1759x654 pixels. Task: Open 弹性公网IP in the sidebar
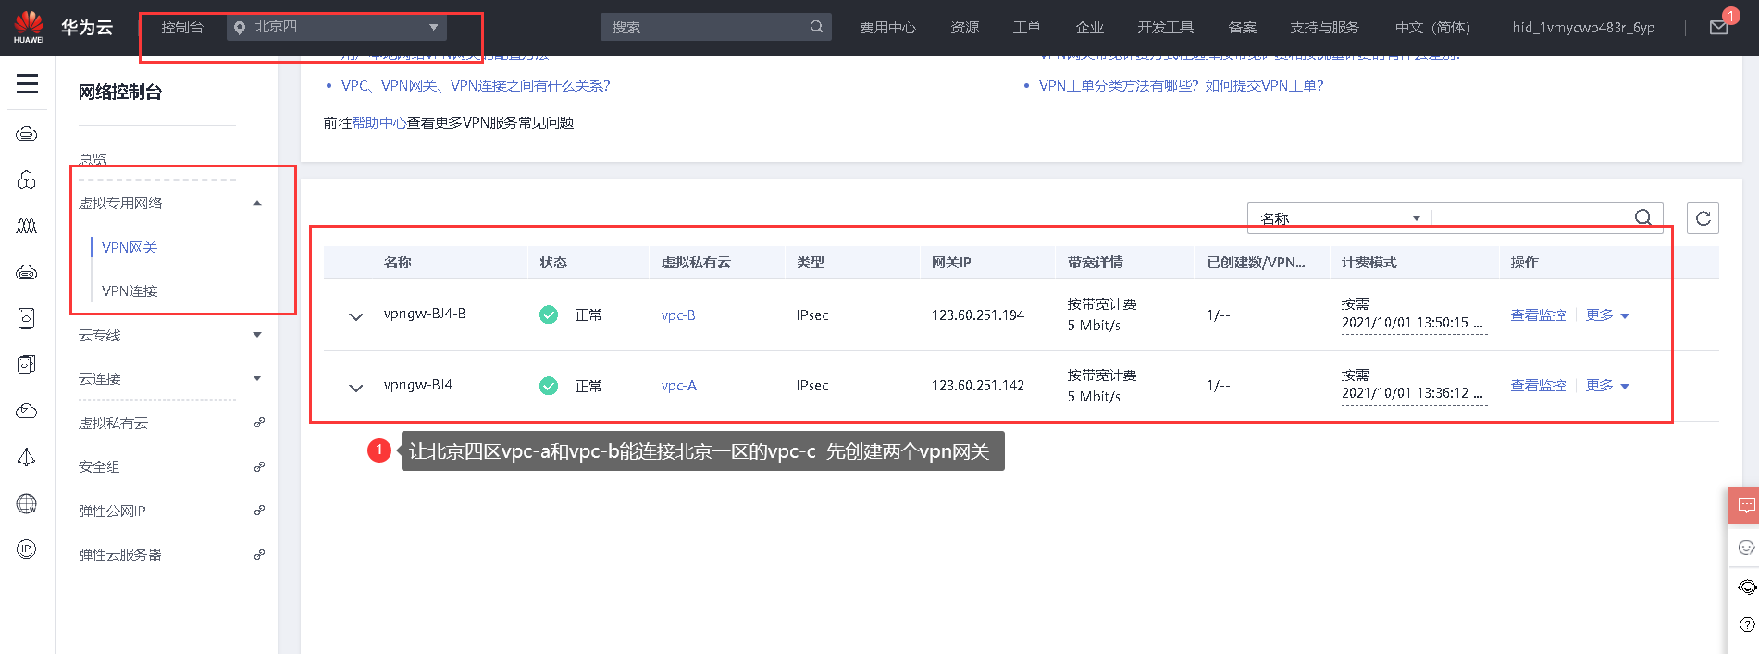[x=112, y=512]
